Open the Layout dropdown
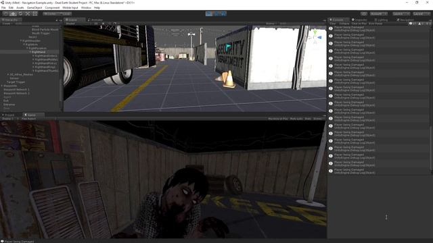Viewport: 433px width, 243px height. click(x=421, y=13)
